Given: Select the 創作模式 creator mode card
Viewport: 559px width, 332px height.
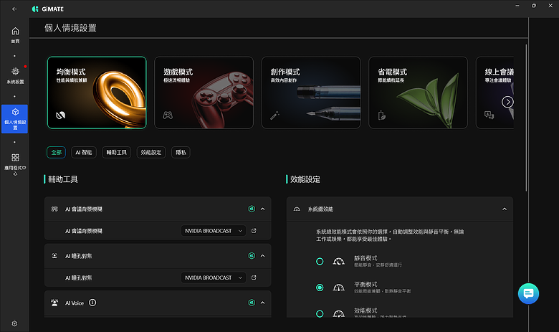Looking at the screenshot, I should pos(311,93).
